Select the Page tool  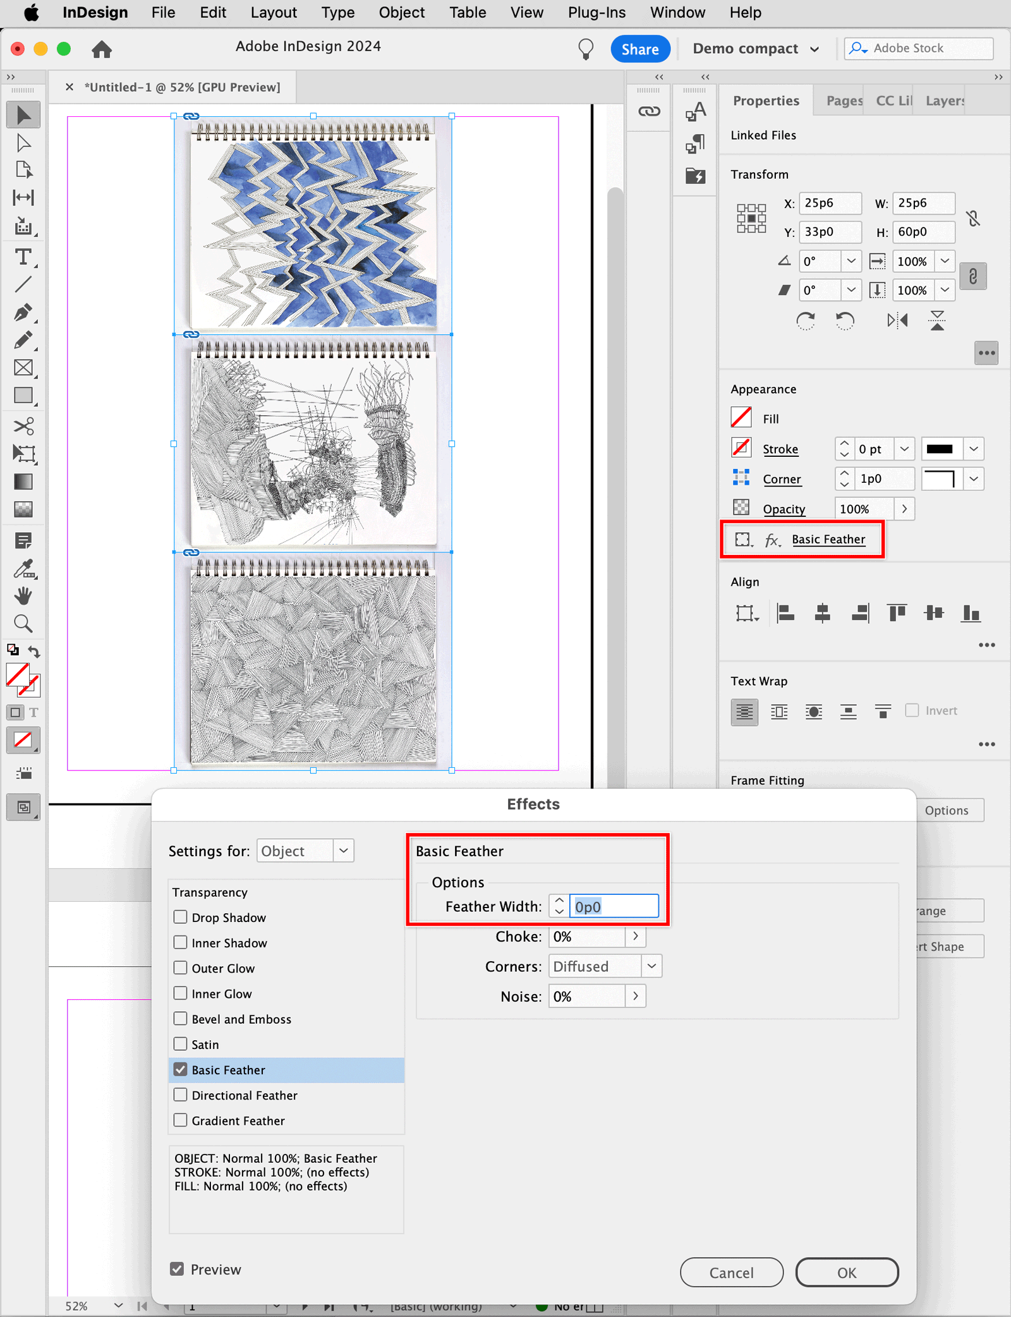(x=23, y=170)
